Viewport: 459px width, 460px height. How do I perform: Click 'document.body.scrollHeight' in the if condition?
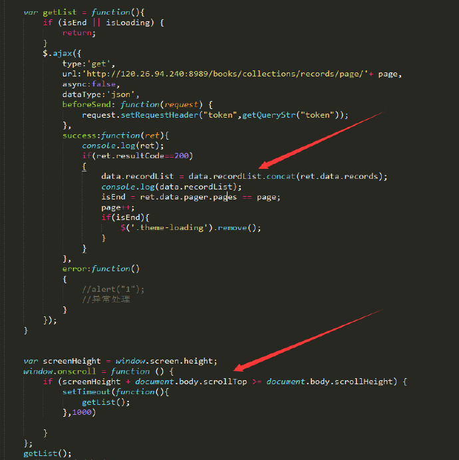pyautogui.click(x=329, y=382)
